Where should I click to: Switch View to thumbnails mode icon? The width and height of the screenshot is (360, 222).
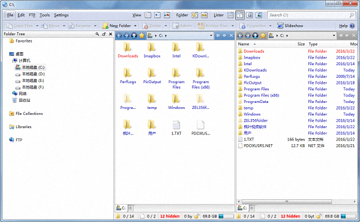pos(157,15)
